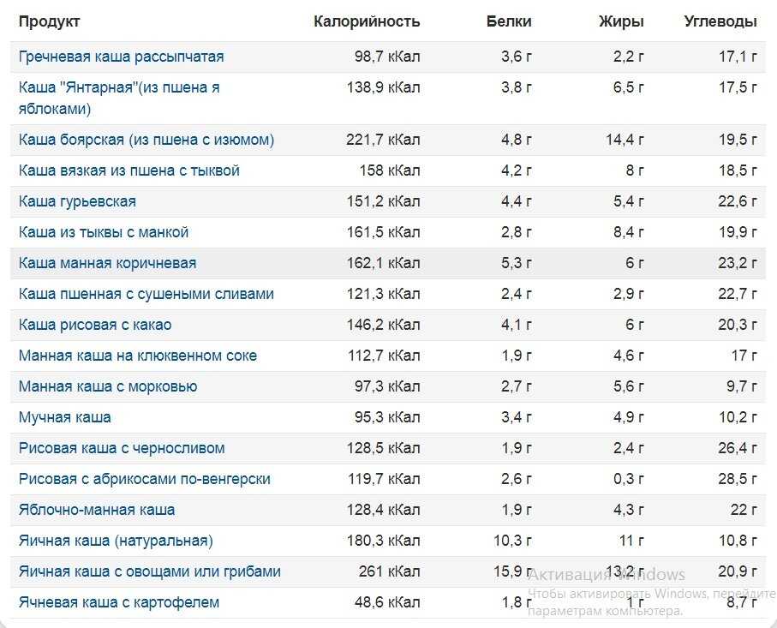Click the Углеводы column header
The width and height of the screenshot is (777, 628).
pyautogui.click(x=720, y=21)
